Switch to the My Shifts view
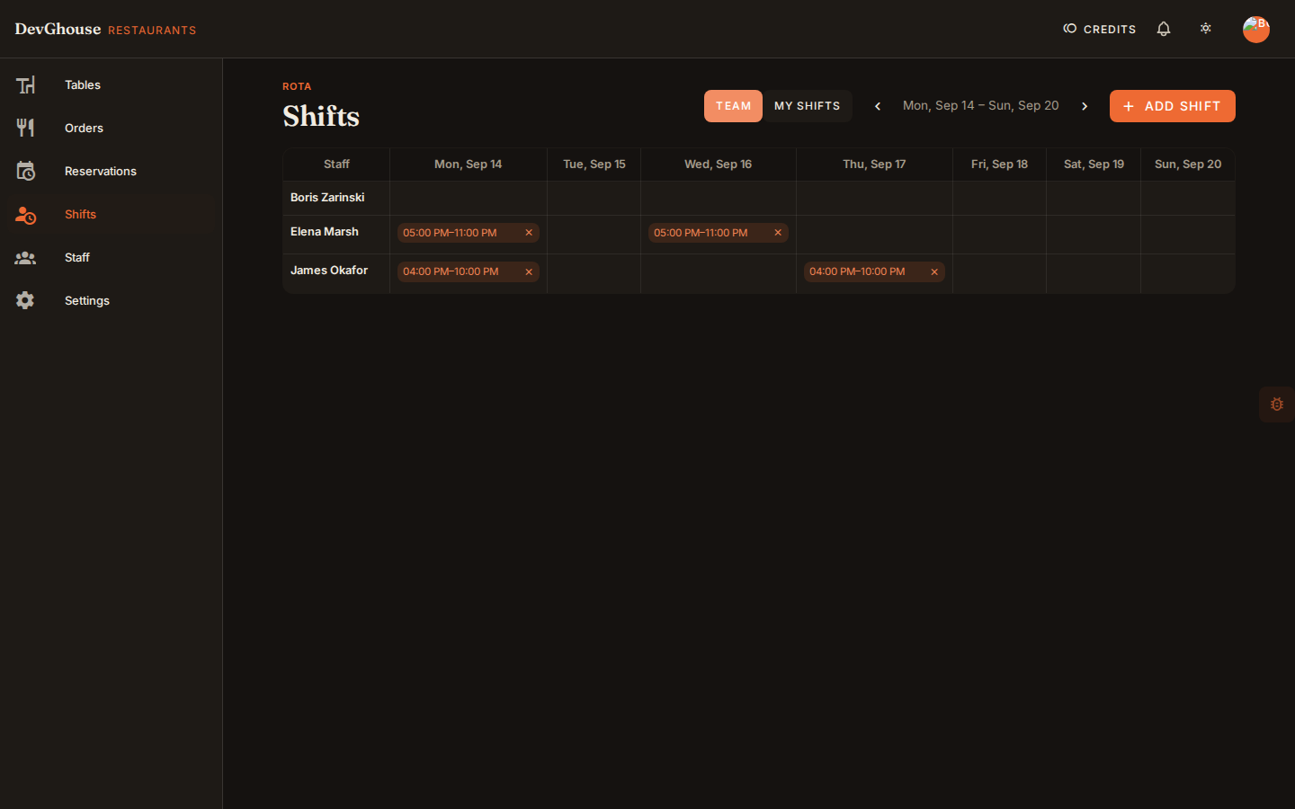Image resolution: width=1295 pixels, height=809 pixels. click(807, 106)
